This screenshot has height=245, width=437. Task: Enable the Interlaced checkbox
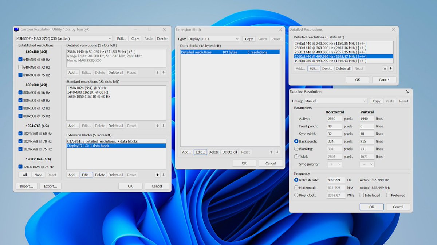pyautogui.click(x=362, y=195)
